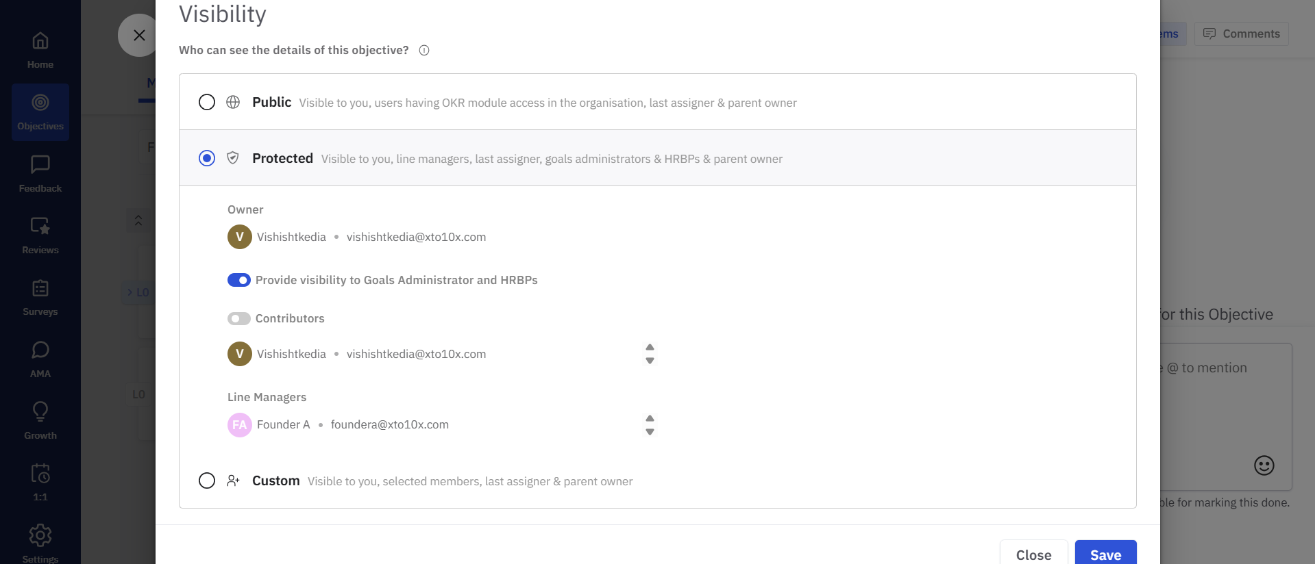Screen dimensions: 1315x564
Task: Save the visibility settings
Action: [1105, 554]
